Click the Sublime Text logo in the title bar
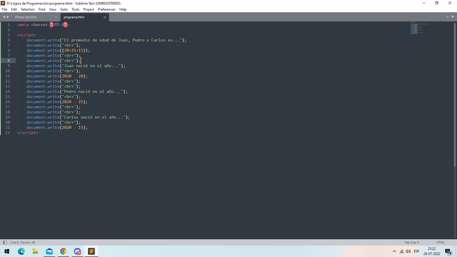The height and width of the screenshot is (257, 457). (x=3, y=3)
